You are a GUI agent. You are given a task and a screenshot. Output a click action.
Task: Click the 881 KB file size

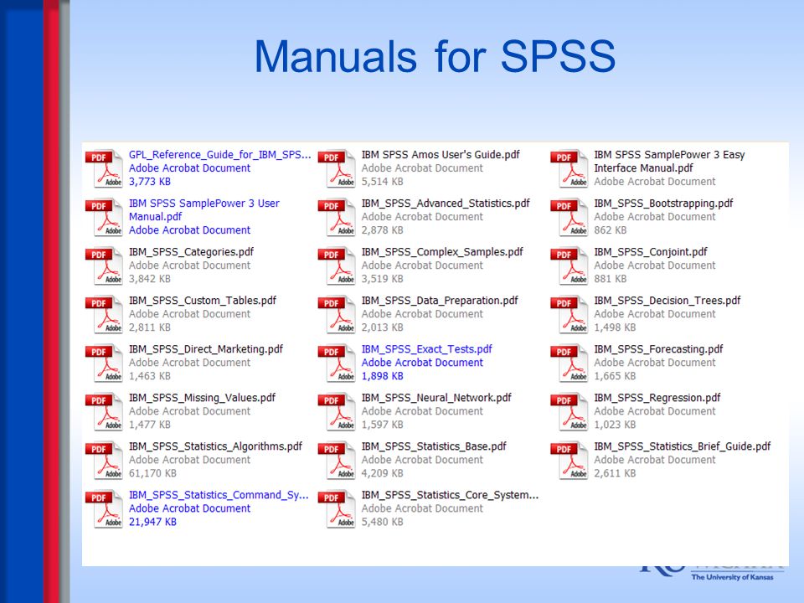[x=611, y=279]
